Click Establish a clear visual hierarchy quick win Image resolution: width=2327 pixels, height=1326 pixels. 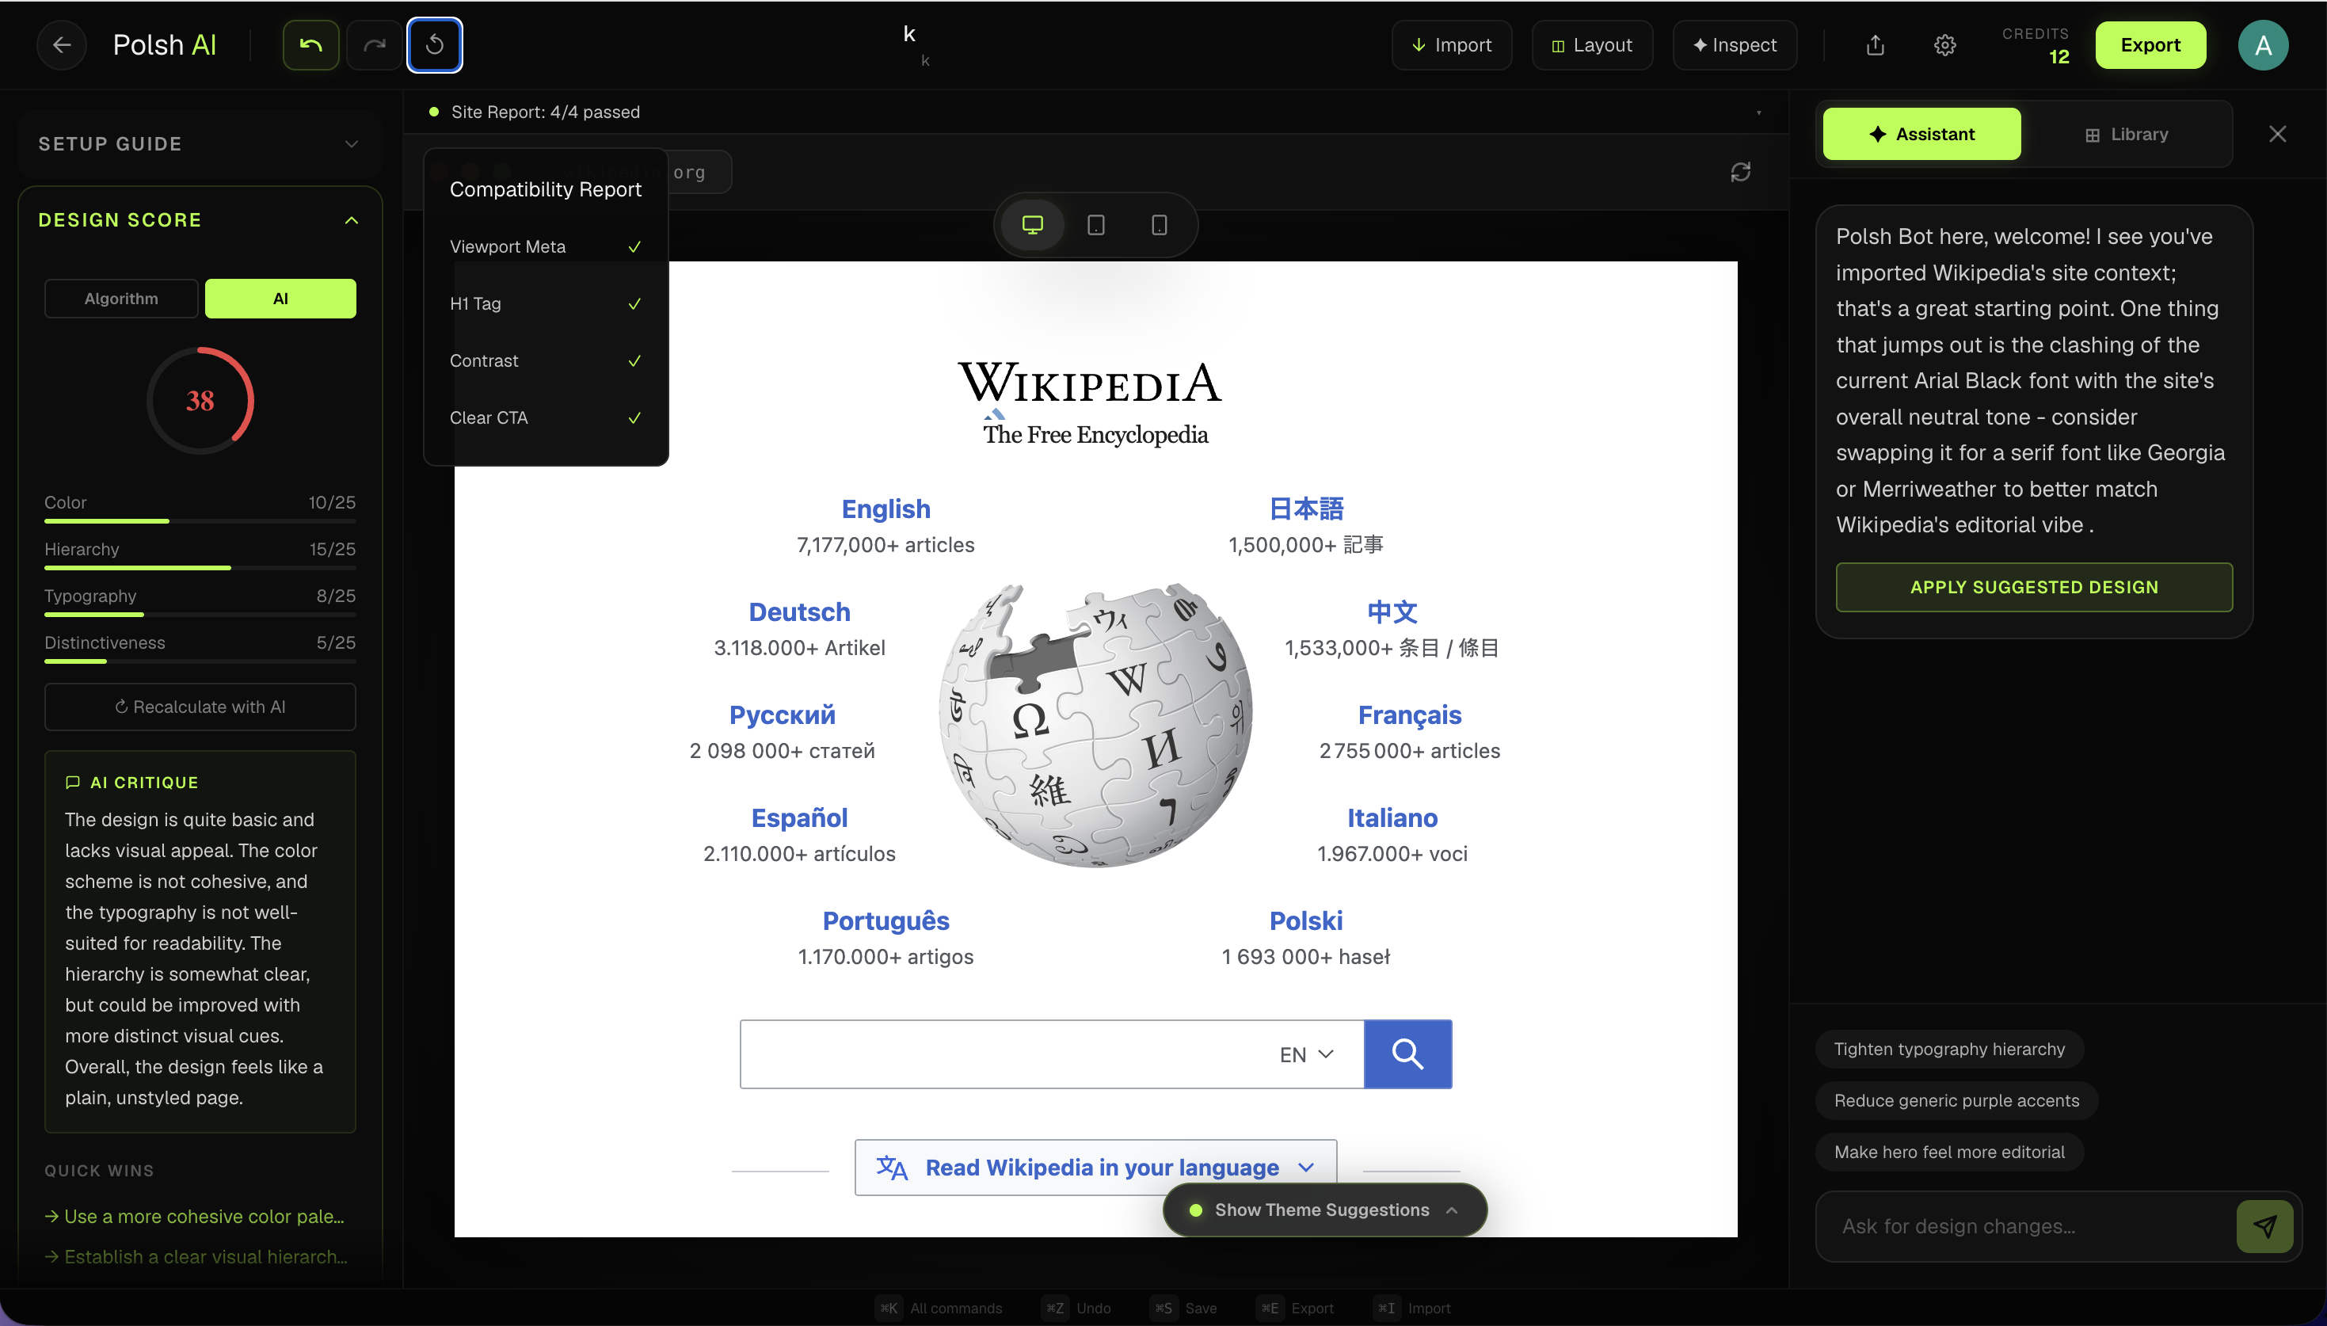pos(196,1256)
